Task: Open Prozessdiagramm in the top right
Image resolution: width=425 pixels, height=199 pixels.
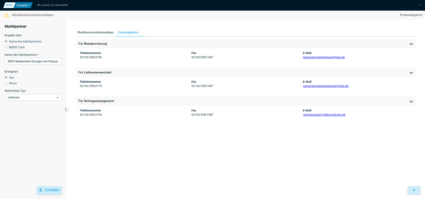Action: [411, 15]
